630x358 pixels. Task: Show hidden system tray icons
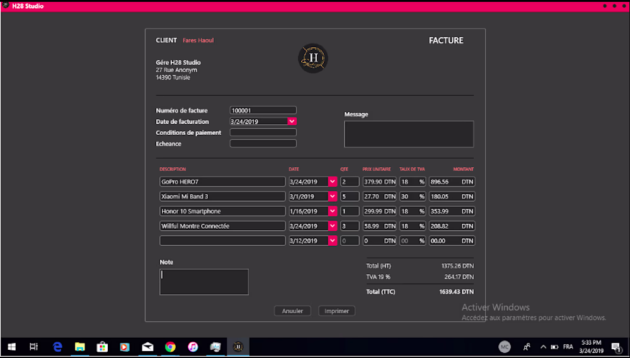543,347
